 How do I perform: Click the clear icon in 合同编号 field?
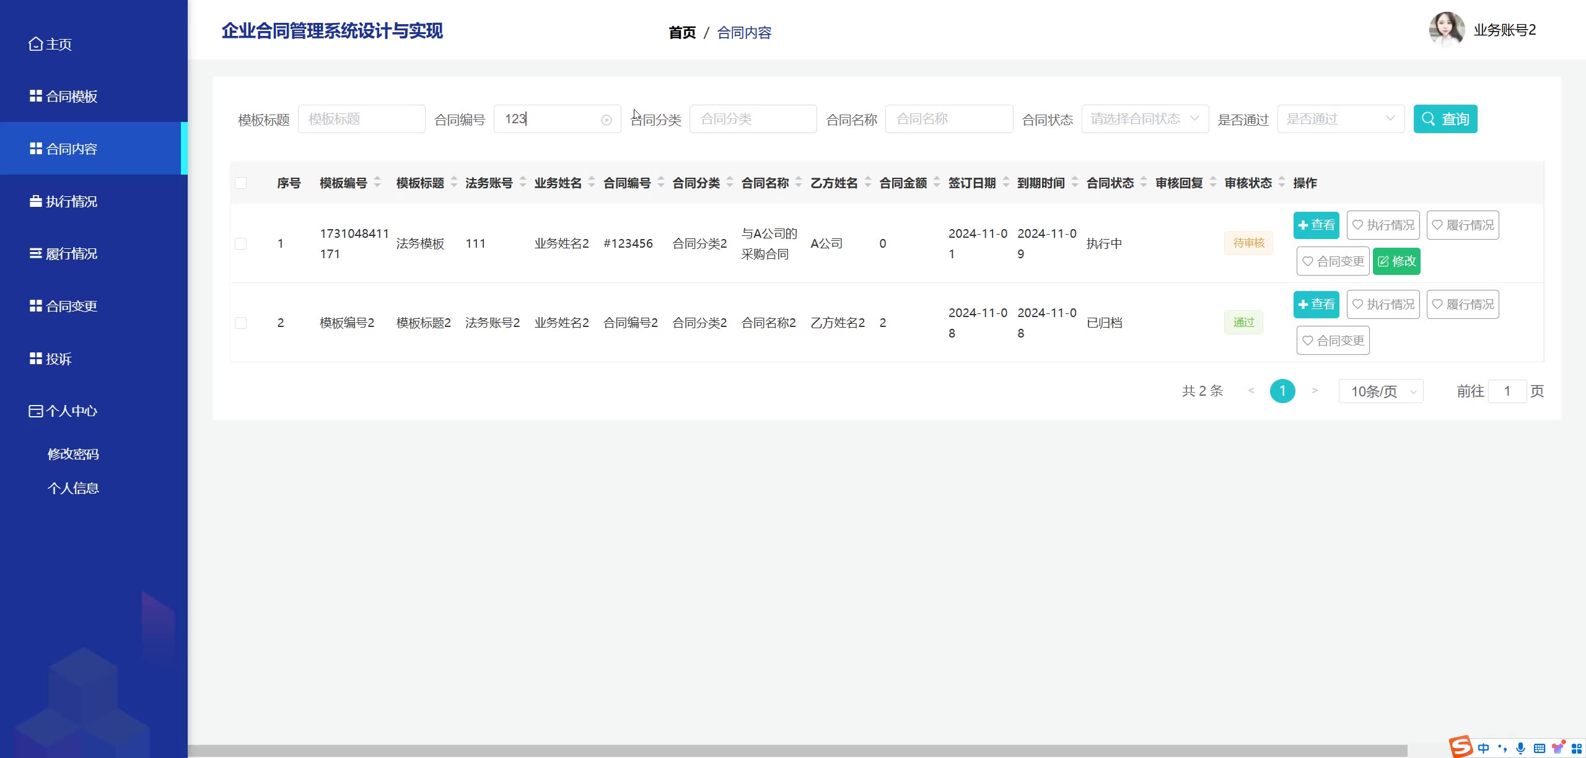[606, 120]
